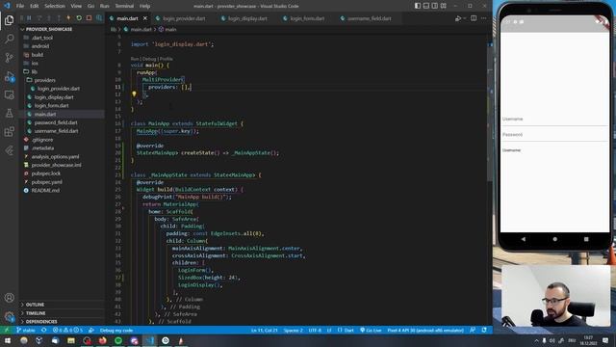This screenshot has height=347, width=616.
Task: Click the lightbulb code action icon
Action: [x=134, y=93]
